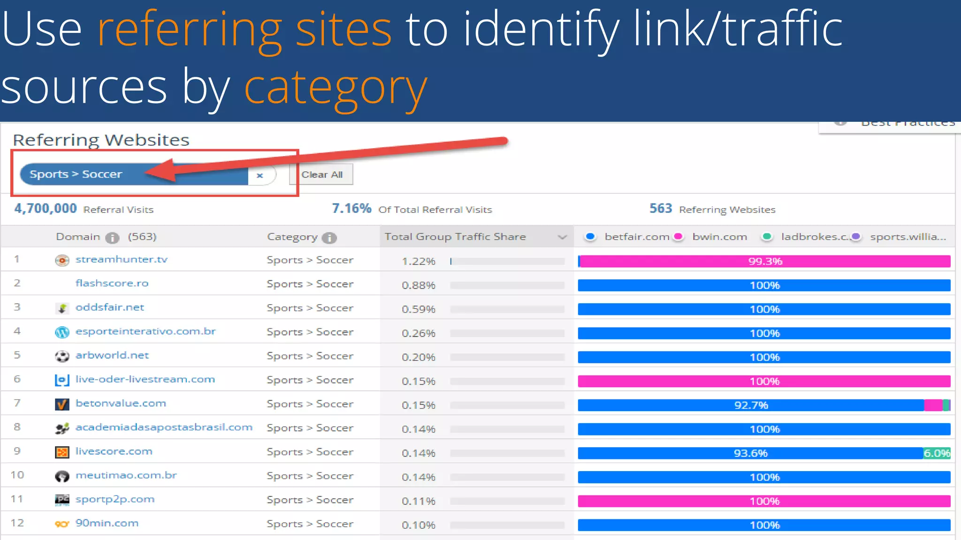961x540 pixels.
Task: Open 90min.com domain link
Action: point(107,523)
